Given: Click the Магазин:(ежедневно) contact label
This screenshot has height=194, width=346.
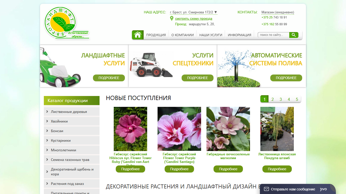Looking at the screenshot, I should (x=278, y=12).
